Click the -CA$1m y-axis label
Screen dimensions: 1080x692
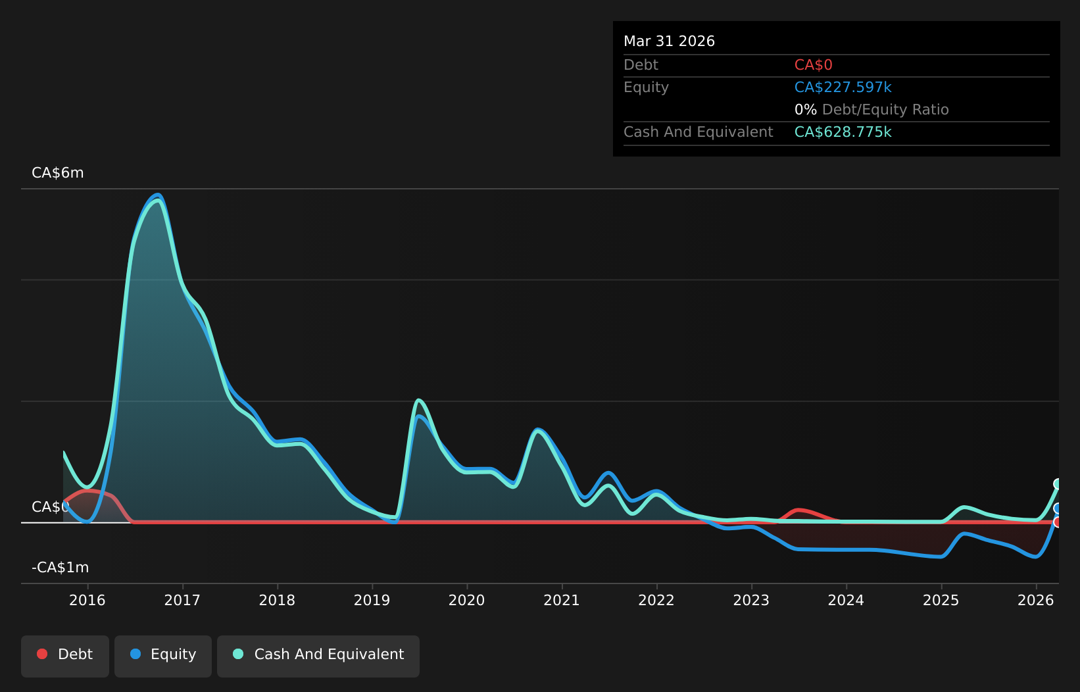pos(60,568)
